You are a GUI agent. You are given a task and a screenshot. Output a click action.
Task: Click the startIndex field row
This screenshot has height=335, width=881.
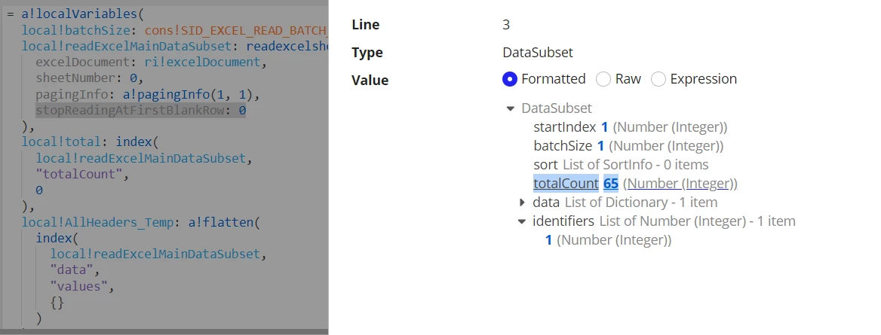pyautogui.click(x=630, y=127)
